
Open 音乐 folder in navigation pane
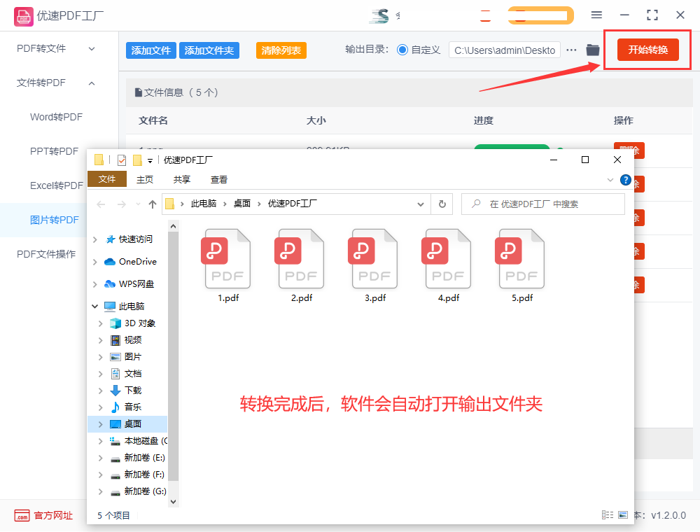[x=126, y=407]
